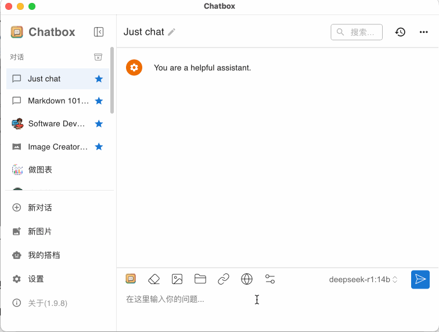Click the picture icon of Image Creator row

coord(16,147)
